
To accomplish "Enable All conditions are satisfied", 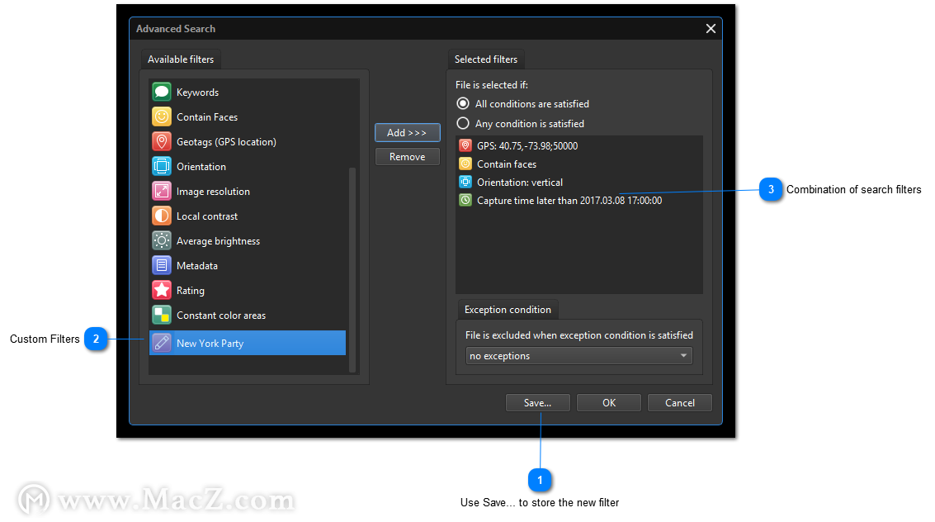I will (463, 104).
